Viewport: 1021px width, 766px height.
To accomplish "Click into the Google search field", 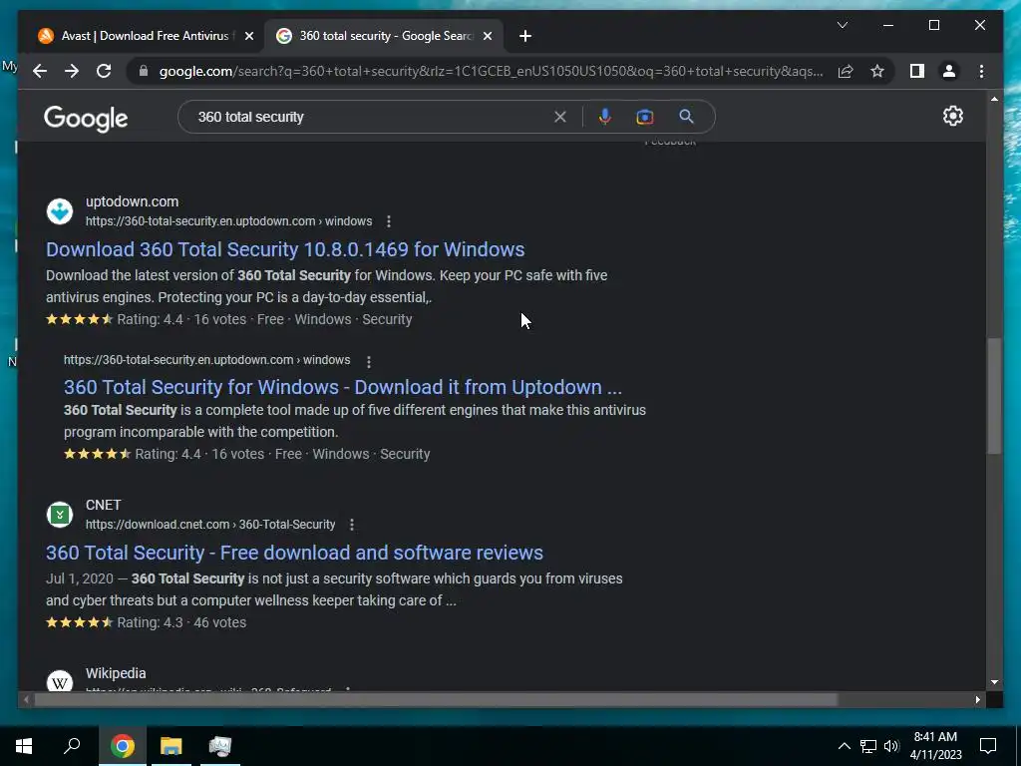I will 371,118.
